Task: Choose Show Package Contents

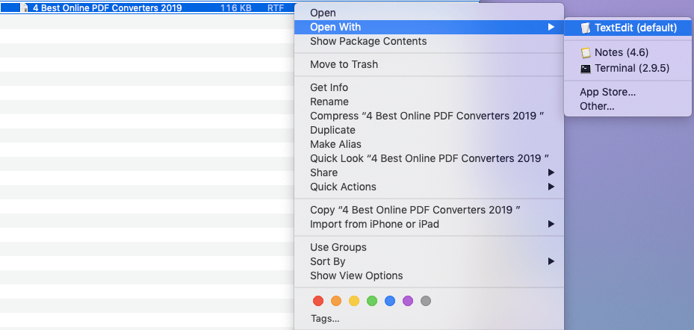Action: [368, 41]
